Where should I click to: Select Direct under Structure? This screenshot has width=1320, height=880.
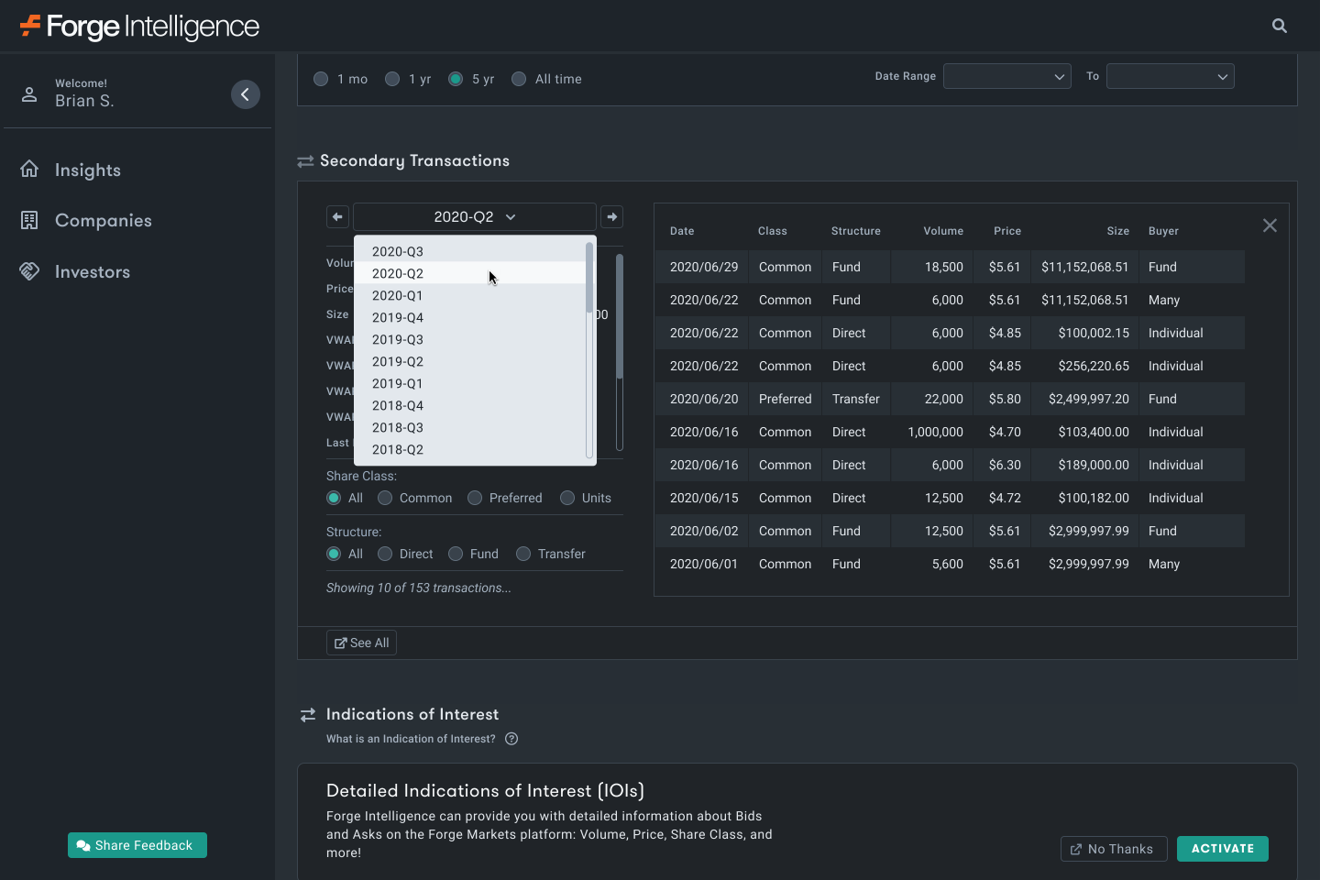[x=384, y=554]
